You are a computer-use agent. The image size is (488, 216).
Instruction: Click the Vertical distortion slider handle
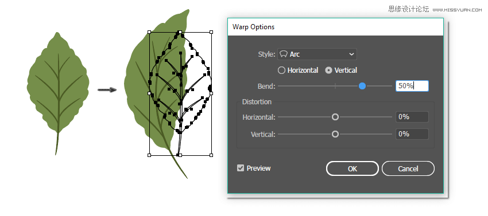(x=335, y=134)
